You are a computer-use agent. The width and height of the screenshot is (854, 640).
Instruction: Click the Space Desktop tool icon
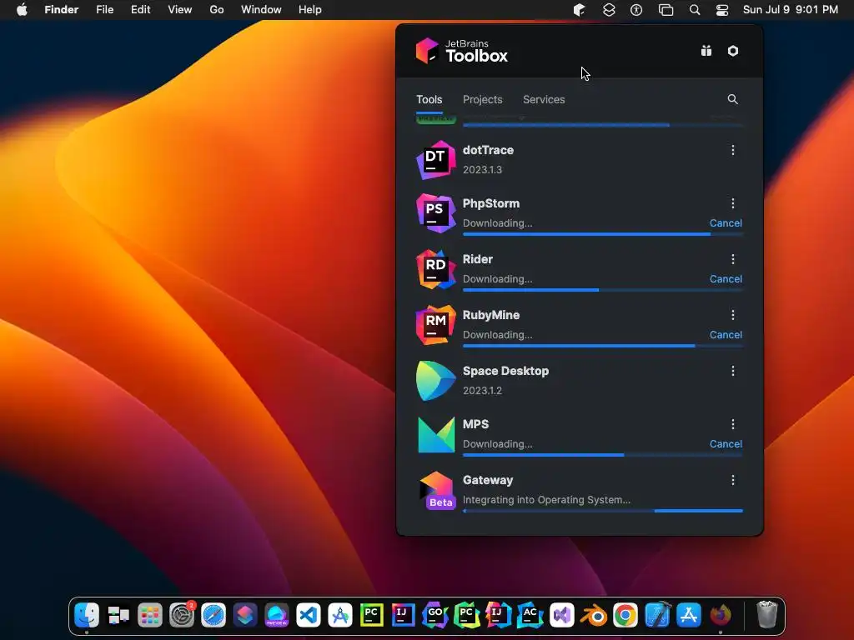click(x=435, y=380)
